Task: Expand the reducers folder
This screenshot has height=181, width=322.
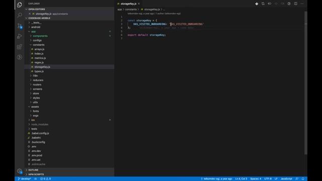Action: click(69, 80)
